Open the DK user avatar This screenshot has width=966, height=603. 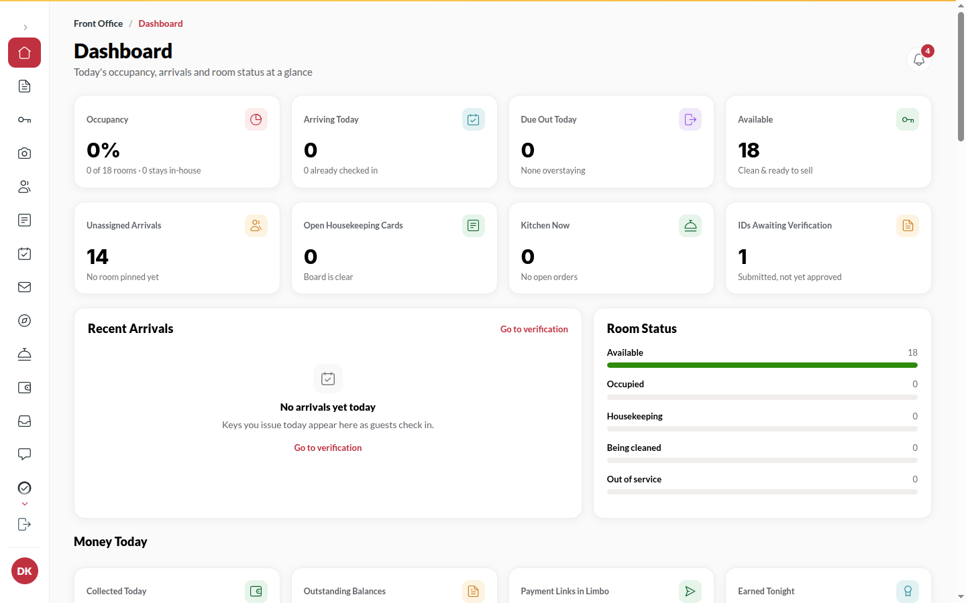(x=25, y=571)
